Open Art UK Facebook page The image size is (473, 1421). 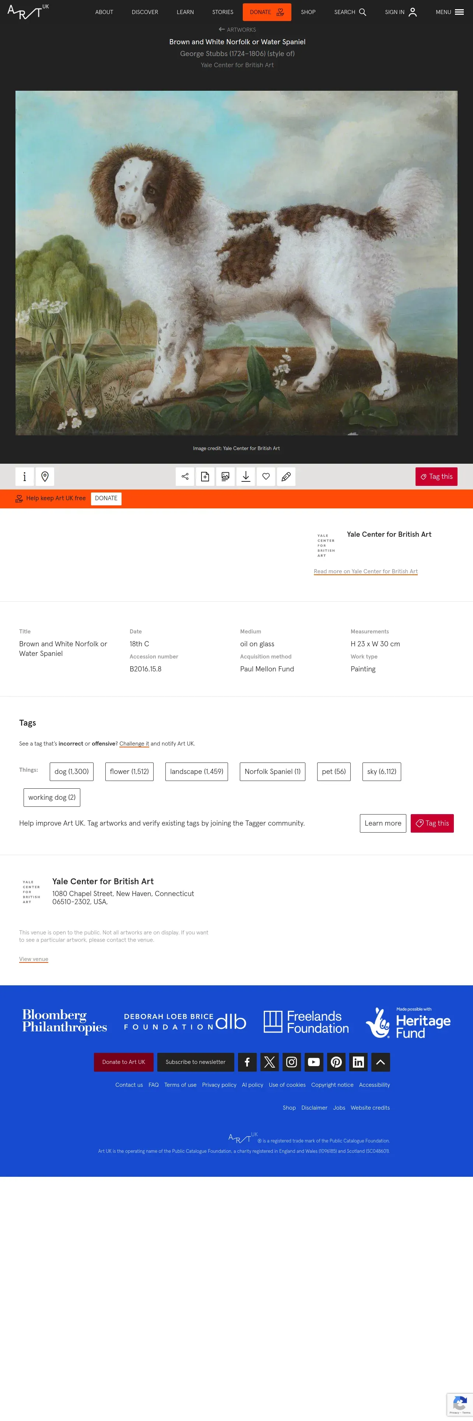pos(247,1062)
